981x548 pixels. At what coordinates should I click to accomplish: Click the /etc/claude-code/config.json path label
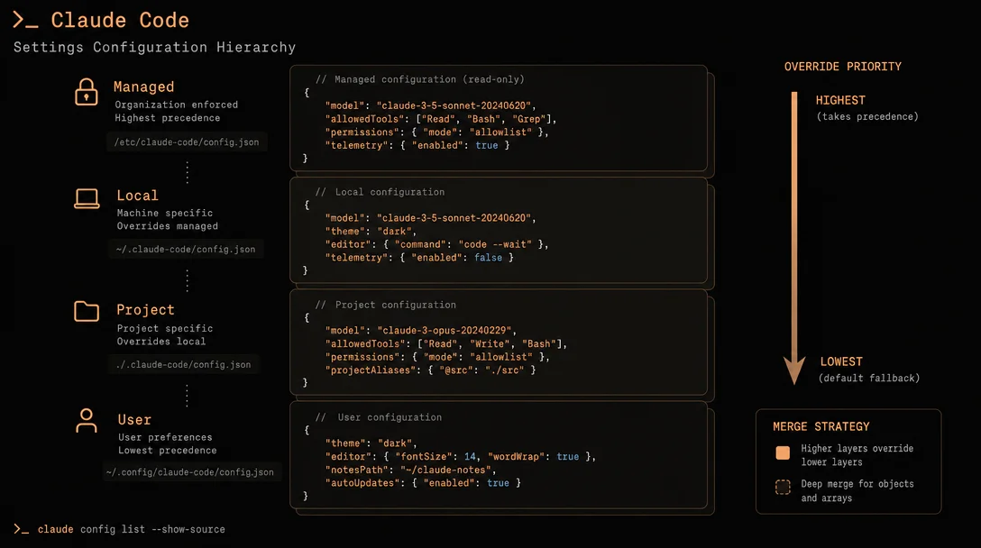pos(187,142)
